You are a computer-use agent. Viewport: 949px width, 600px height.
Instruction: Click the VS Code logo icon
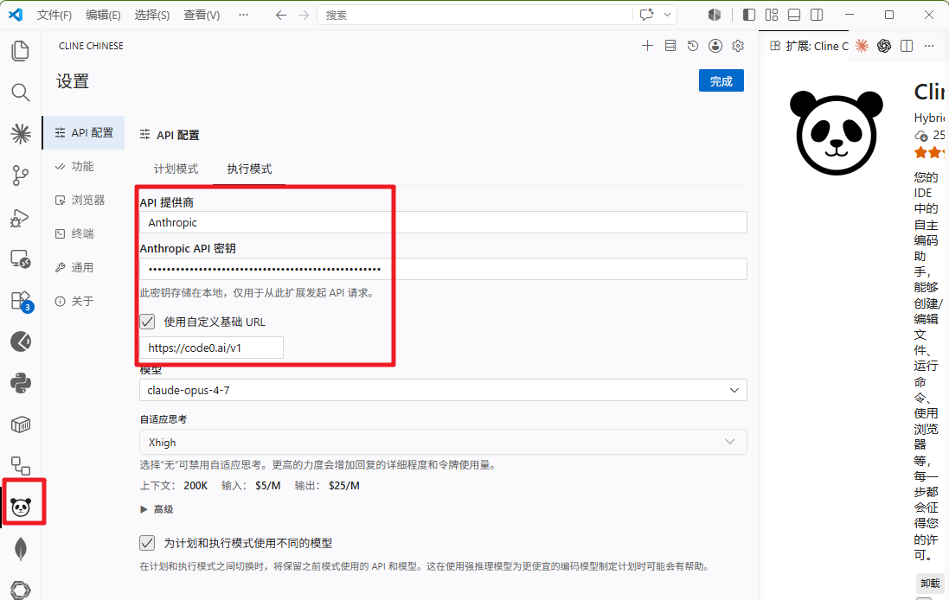point(16,15)
